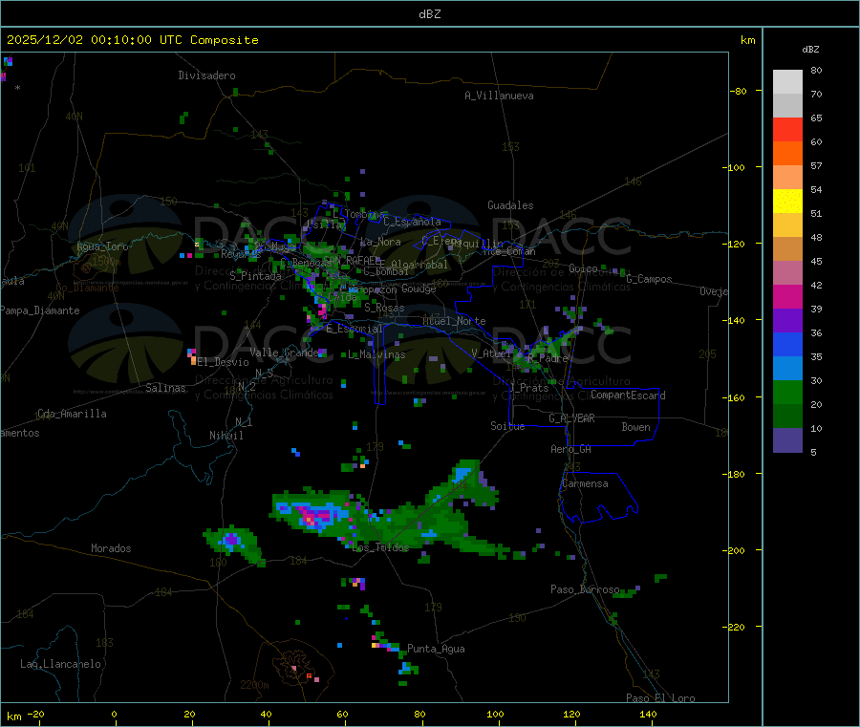Select the green 30 dBZ legend swatch
Image resolution: width=860 pixels, height=727 pixels.
(787, 392)
